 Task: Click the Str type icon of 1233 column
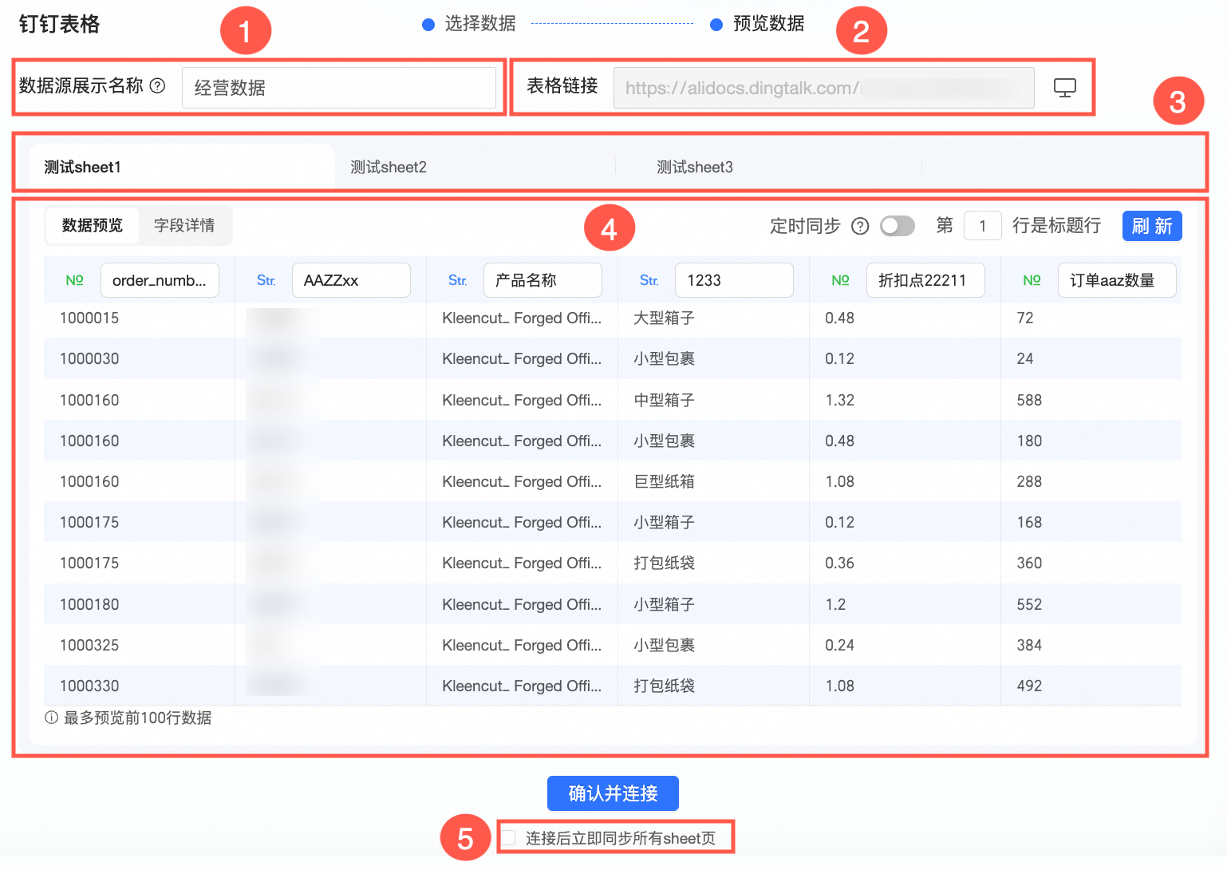(x=649, y=280)
